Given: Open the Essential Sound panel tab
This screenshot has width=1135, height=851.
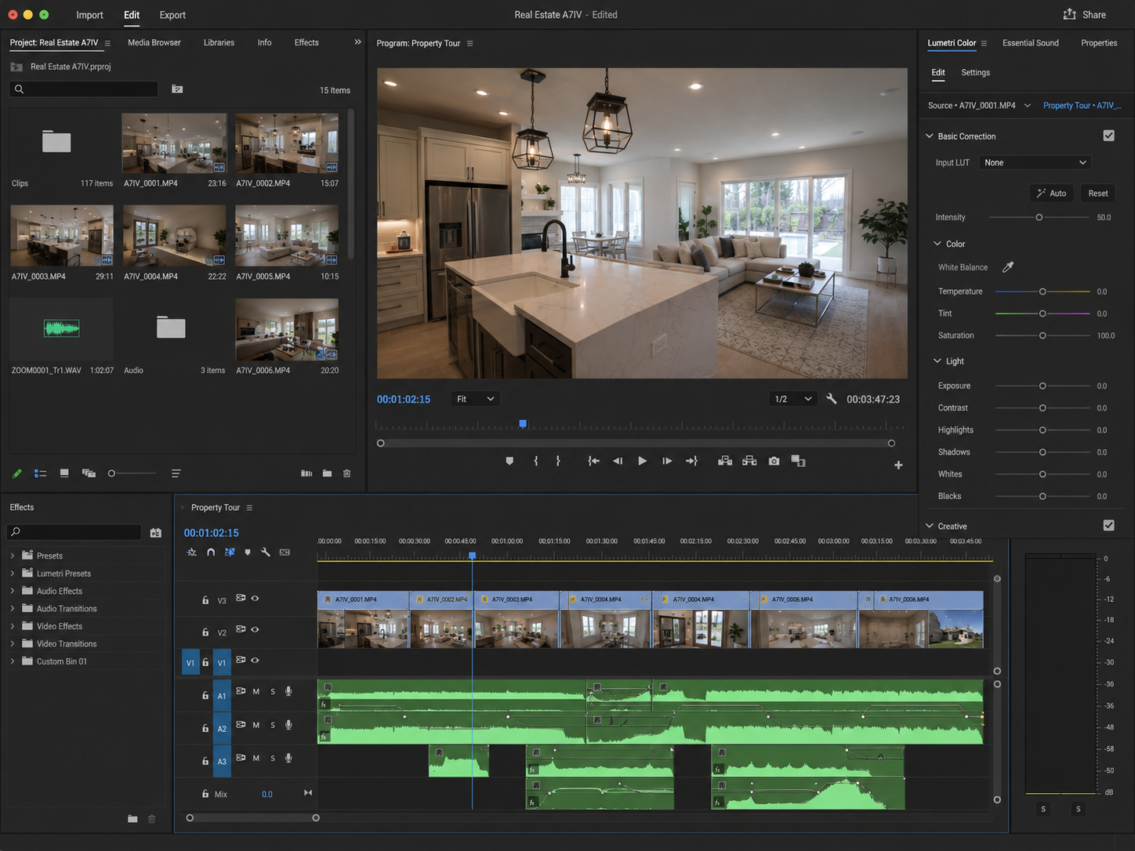Looking at the screenshot, I should [x=1031, y=42].
